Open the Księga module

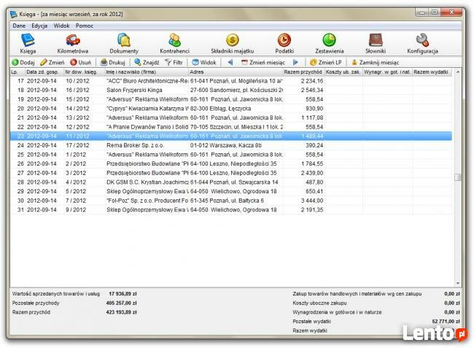coord(28,43)
